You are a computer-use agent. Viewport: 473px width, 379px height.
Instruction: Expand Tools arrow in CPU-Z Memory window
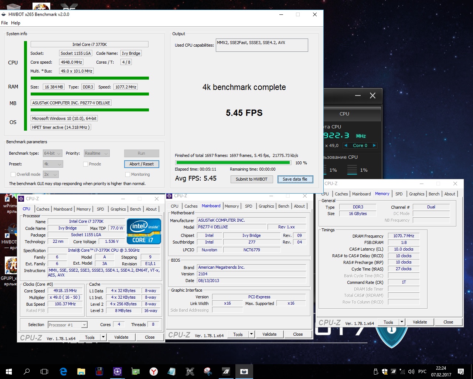[402, 322]
